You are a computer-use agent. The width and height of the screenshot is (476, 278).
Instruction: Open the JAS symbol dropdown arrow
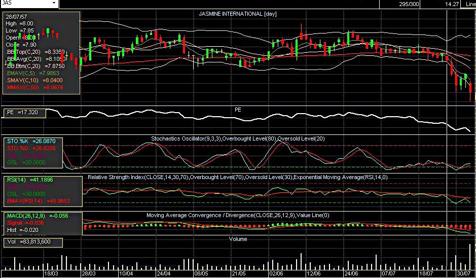click(54, 3)
